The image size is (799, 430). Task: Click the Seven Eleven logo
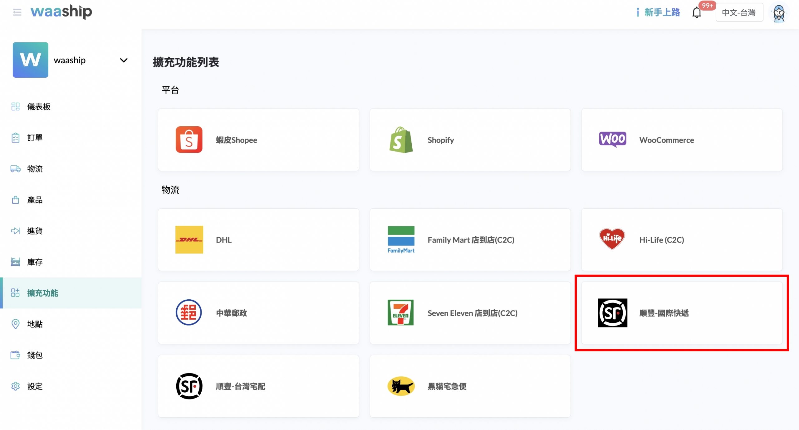pyautogui.click(x=400, y=312)
